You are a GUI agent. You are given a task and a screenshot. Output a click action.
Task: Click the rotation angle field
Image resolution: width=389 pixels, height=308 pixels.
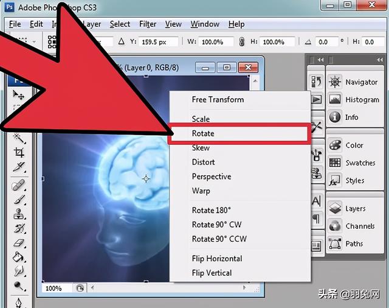[x=326, y=42]
